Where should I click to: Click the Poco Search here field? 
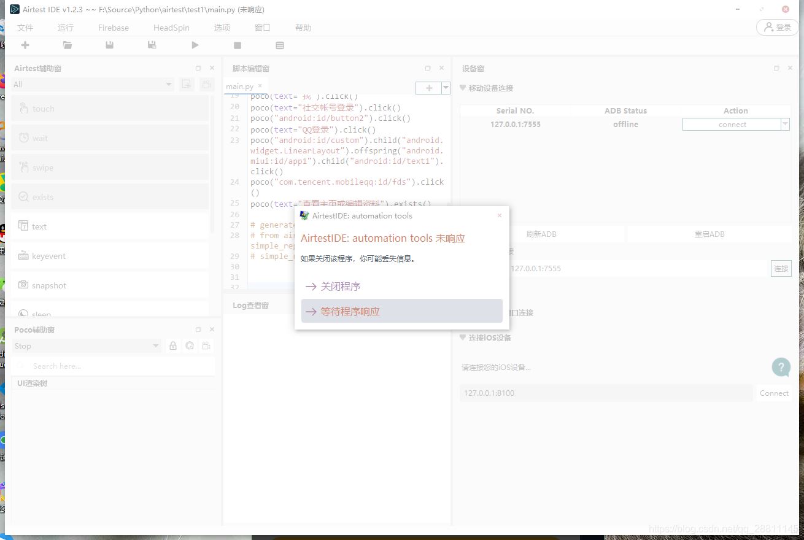pos(114,366)
